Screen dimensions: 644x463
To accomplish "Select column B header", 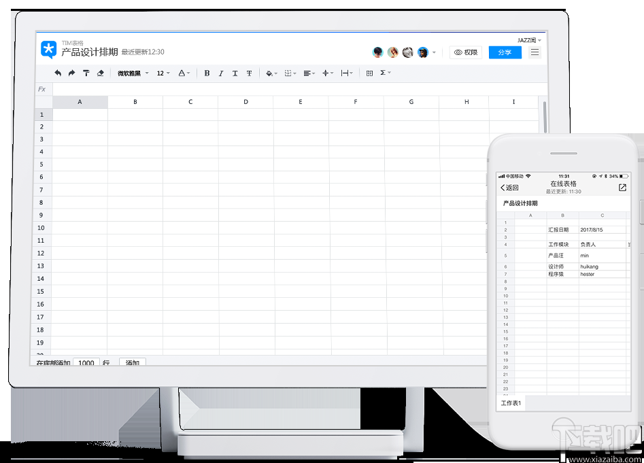I will click(x=135, y=102).
